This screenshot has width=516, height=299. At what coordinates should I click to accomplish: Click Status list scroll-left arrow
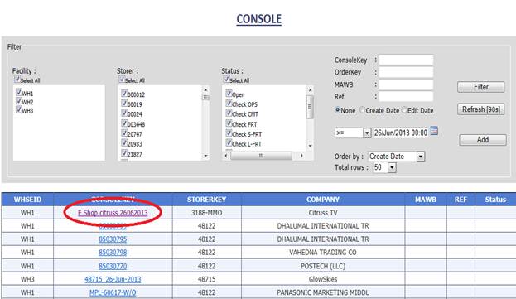click(225, 156)
